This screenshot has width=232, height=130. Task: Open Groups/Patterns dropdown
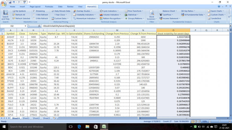[x=135, y=18]
